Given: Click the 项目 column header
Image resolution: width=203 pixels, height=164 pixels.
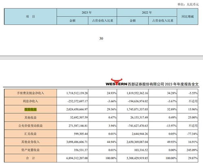Looking at the screenshot, I should 31,17.
